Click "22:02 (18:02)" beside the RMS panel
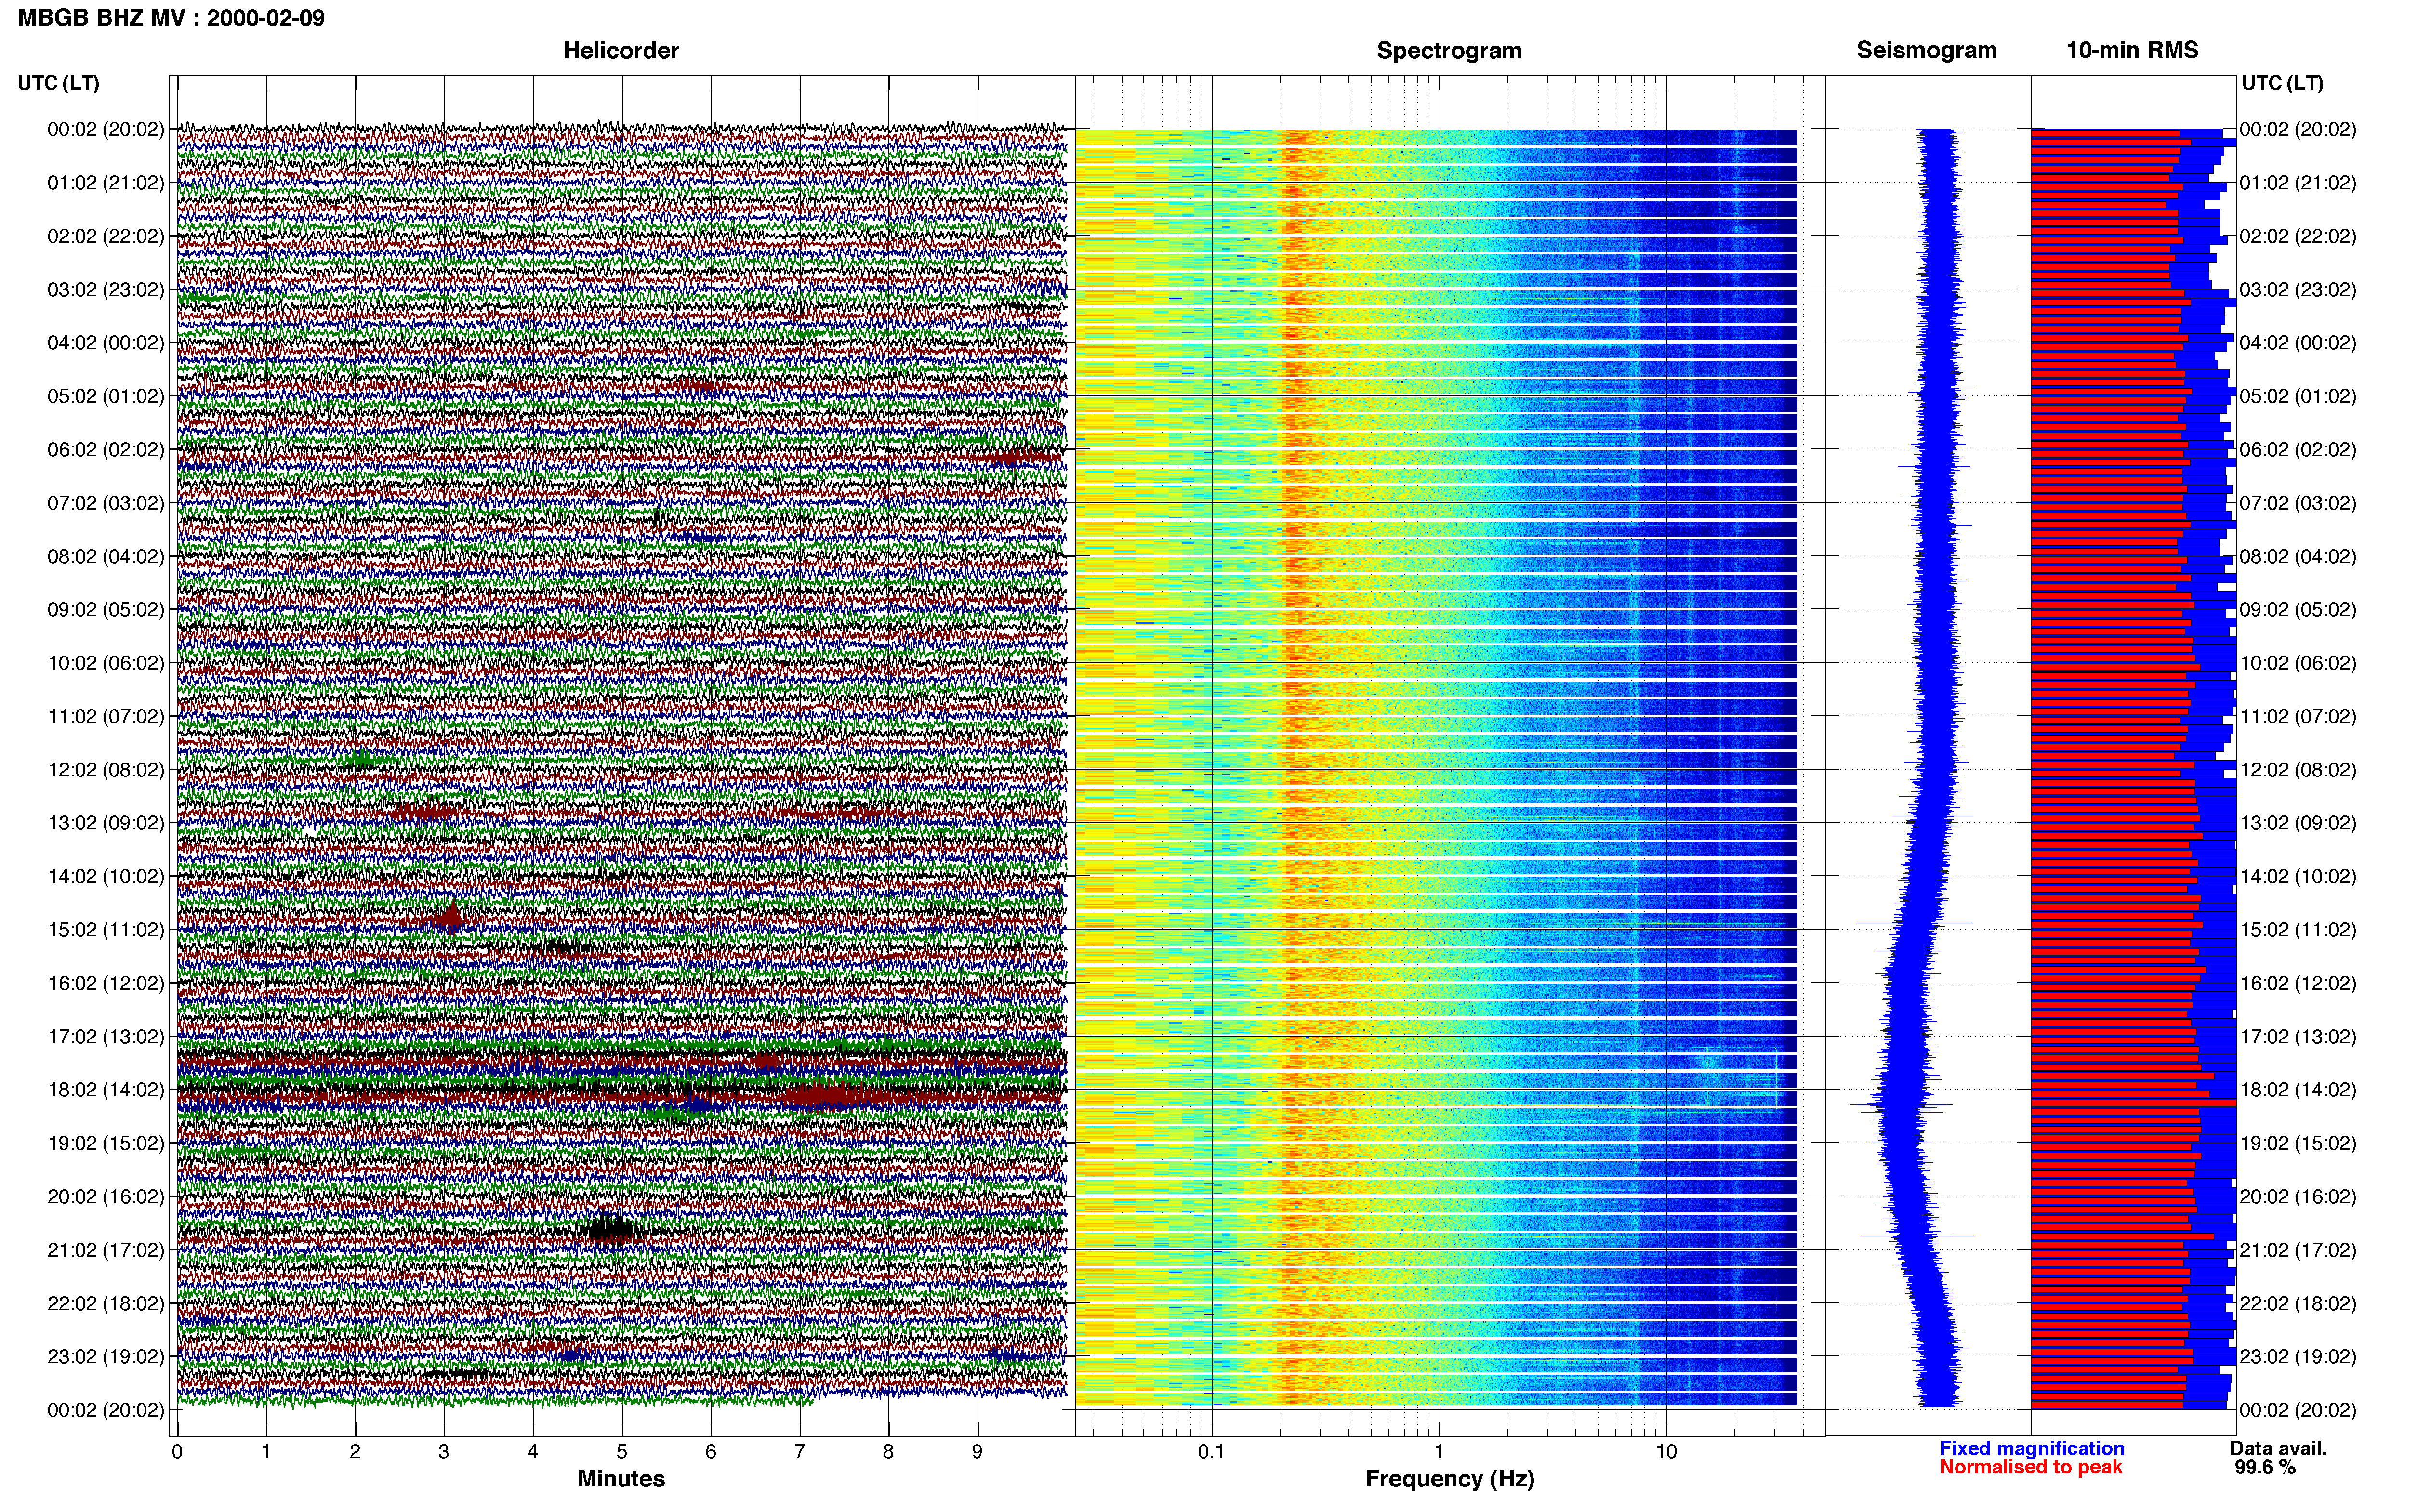The width and height of the screenshot is (2418, 1512). [x=2298, y=1304]
